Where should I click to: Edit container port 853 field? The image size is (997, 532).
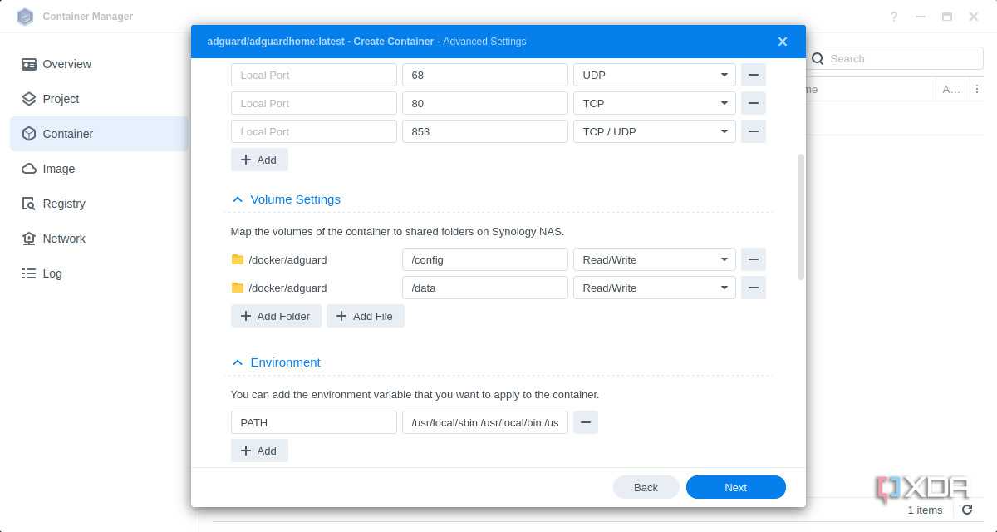[x=485, y=131]
